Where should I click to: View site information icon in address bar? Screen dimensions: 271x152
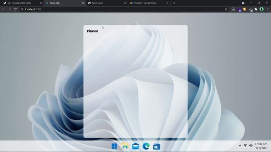(x=22, y=9)
